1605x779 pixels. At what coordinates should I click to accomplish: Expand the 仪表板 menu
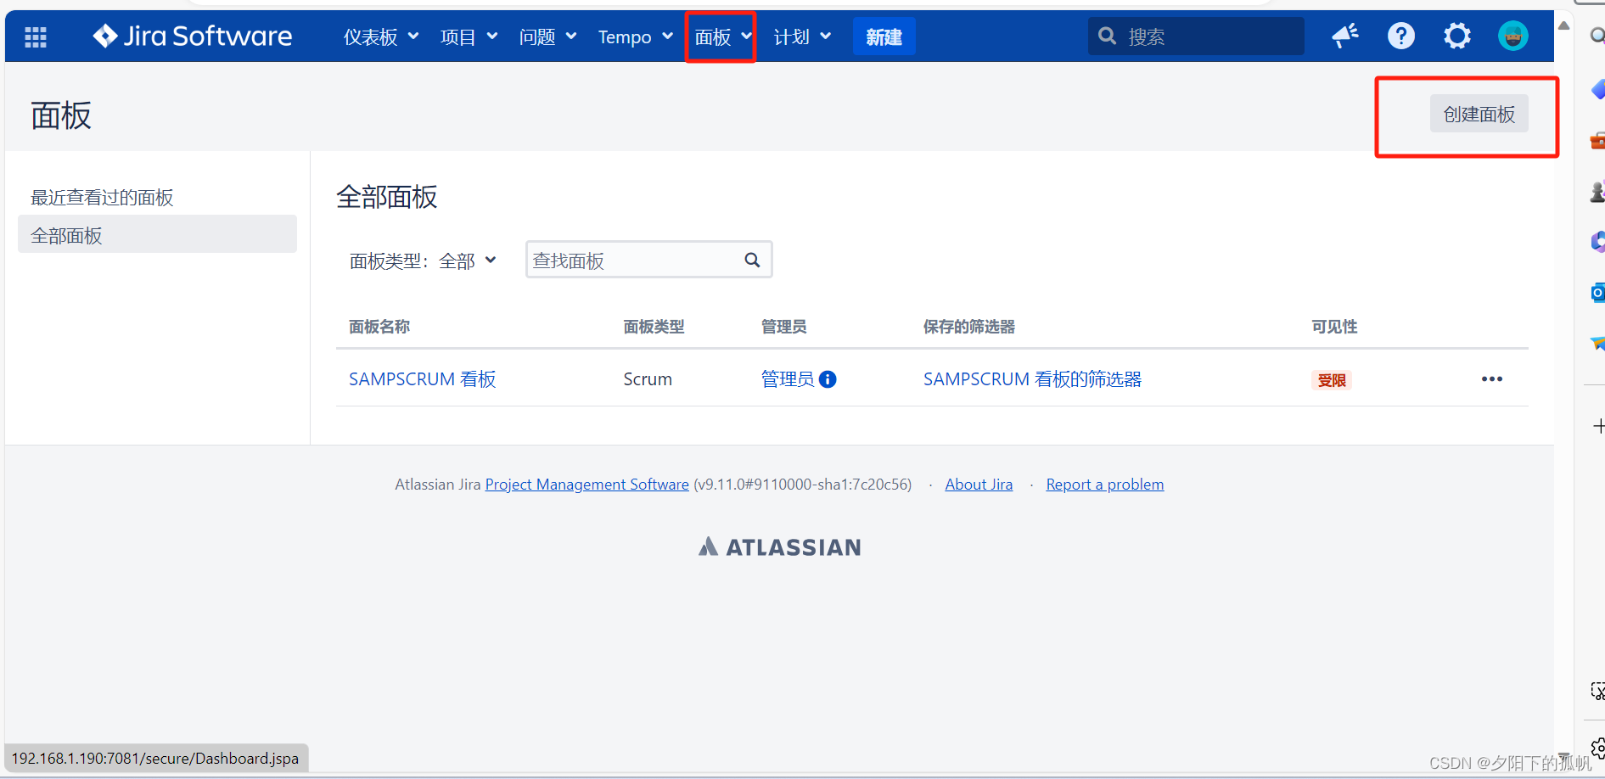(x=381, y=36)
